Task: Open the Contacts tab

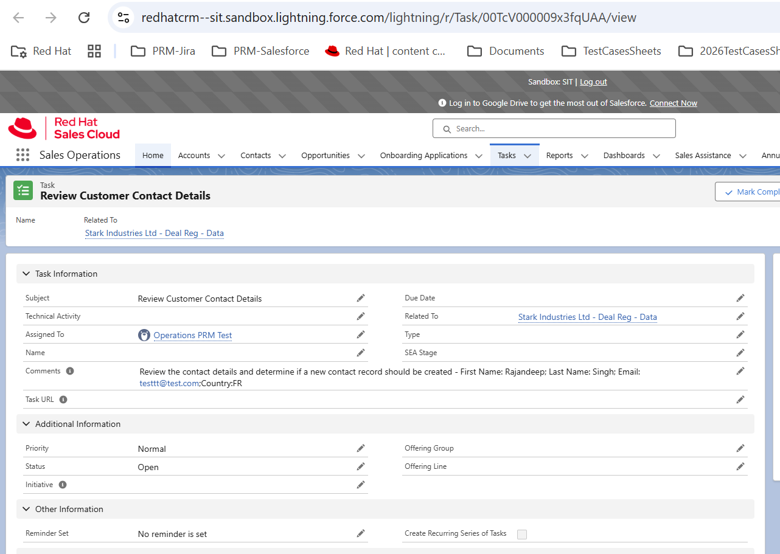Action: pyautogui.click(x=256, y=155)
